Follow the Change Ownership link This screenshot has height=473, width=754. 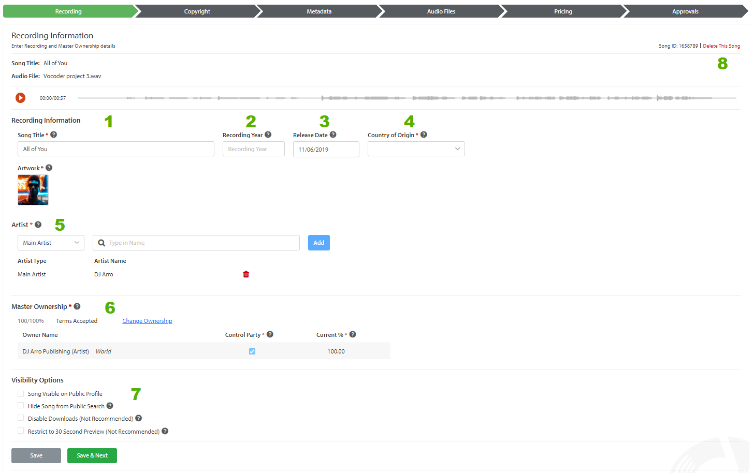point(147,321)
